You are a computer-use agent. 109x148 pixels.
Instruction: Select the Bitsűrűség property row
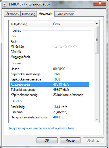49,107
